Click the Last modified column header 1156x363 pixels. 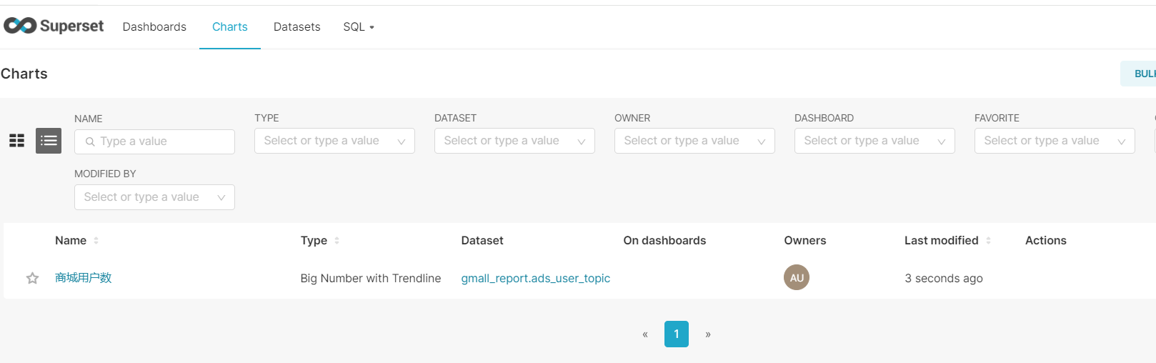click(941, 241)
